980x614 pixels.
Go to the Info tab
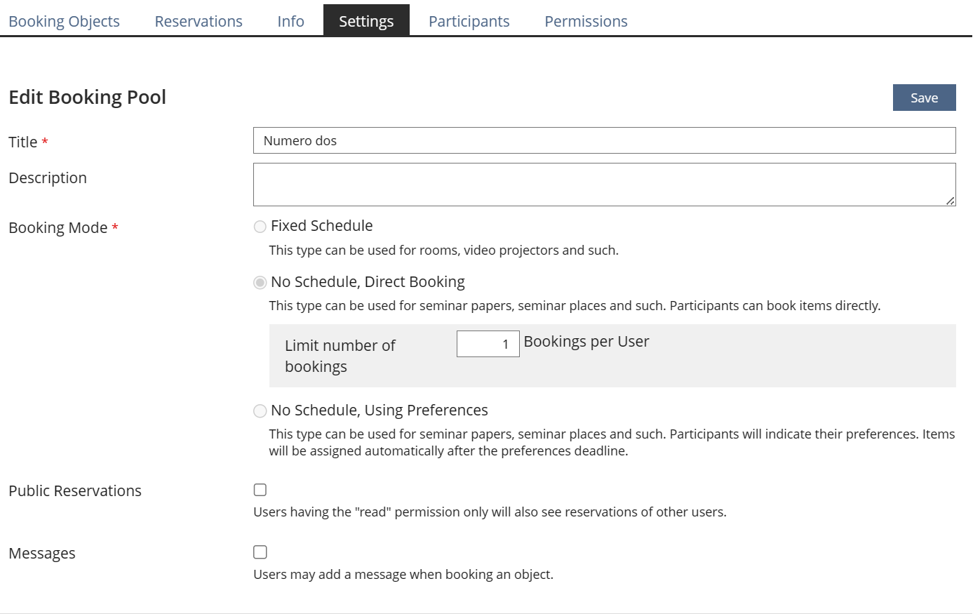(x=290, y=21)
